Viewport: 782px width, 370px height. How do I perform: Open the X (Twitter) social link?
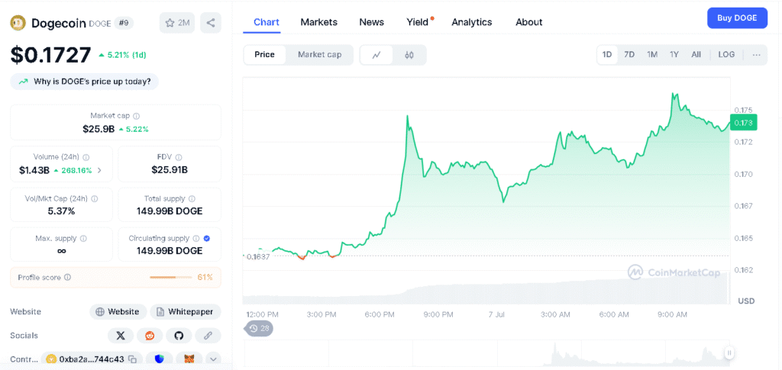tap(121, 336)
